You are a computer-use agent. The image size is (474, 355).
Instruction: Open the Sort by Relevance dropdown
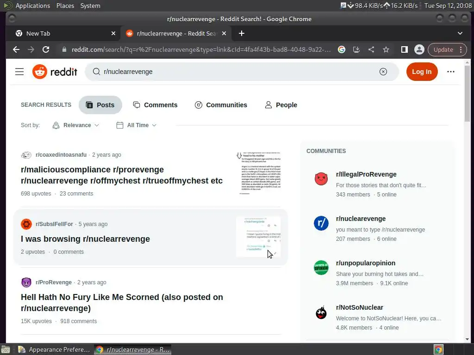point(75,125)
